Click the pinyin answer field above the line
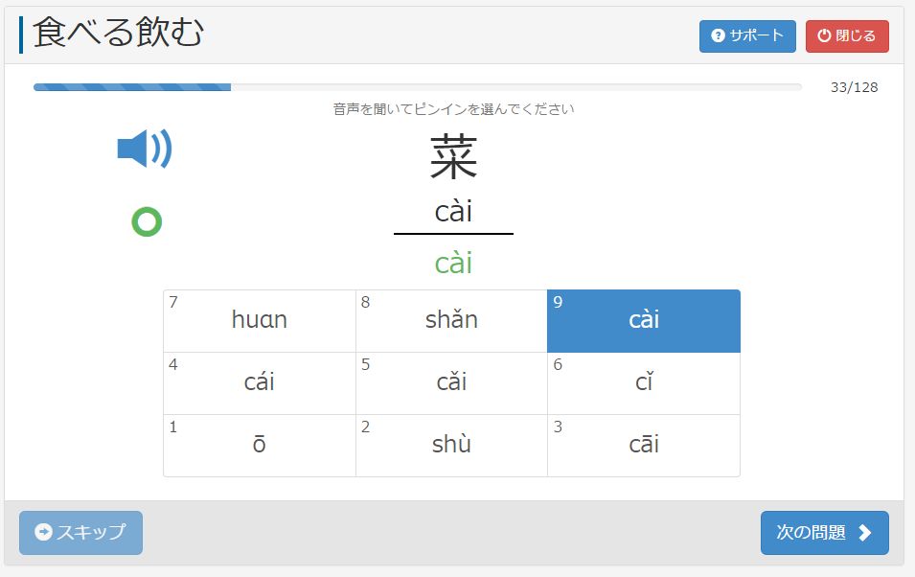The image size is (915, 577). [x=453, y=212]
